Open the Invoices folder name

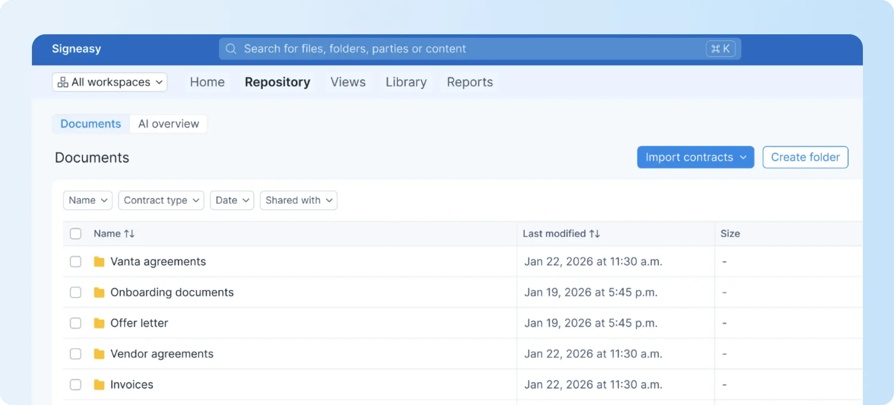pyautogui.click(x=132, y=384)
